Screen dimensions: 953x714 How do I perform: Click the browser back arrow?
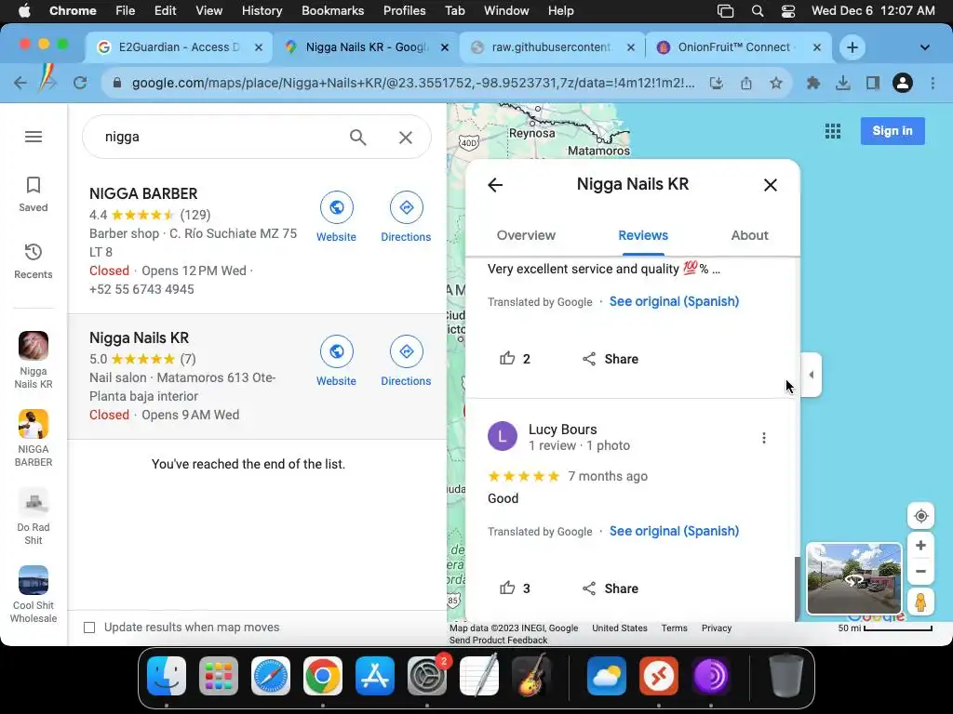tap(20, 83)
